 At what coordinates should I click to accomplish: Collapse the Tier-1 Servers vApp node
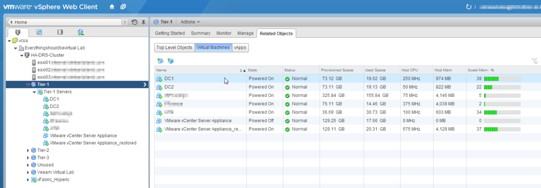(x=34, y=92)
